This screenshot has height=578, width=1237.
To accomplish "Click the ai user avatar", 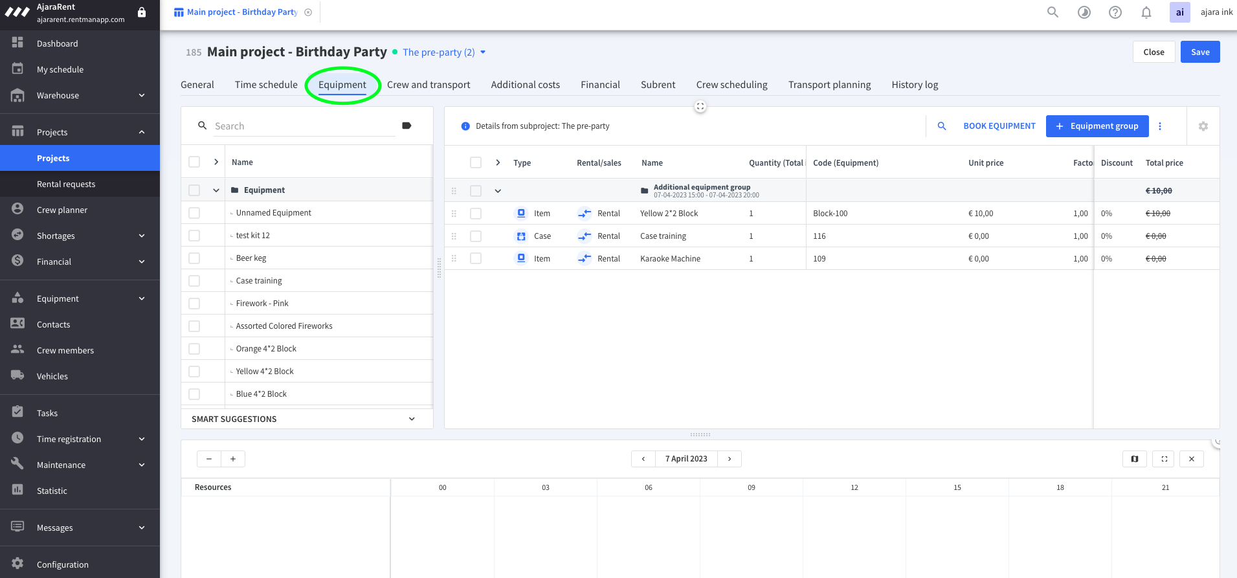I will tap(1179, 12).
